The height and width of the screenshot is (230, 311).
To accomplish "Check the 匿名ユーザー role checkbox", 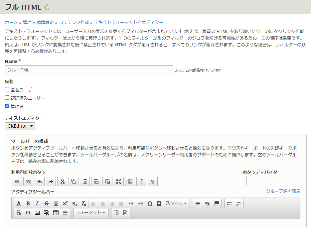I will point(7,89).
